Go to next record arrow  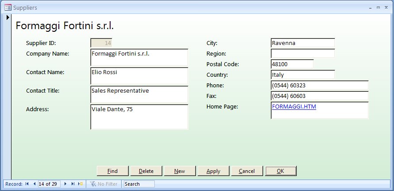click(x=65, y=184)
